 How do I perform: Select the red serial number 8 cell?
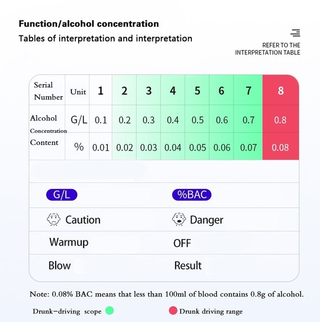tap(280, 90)
